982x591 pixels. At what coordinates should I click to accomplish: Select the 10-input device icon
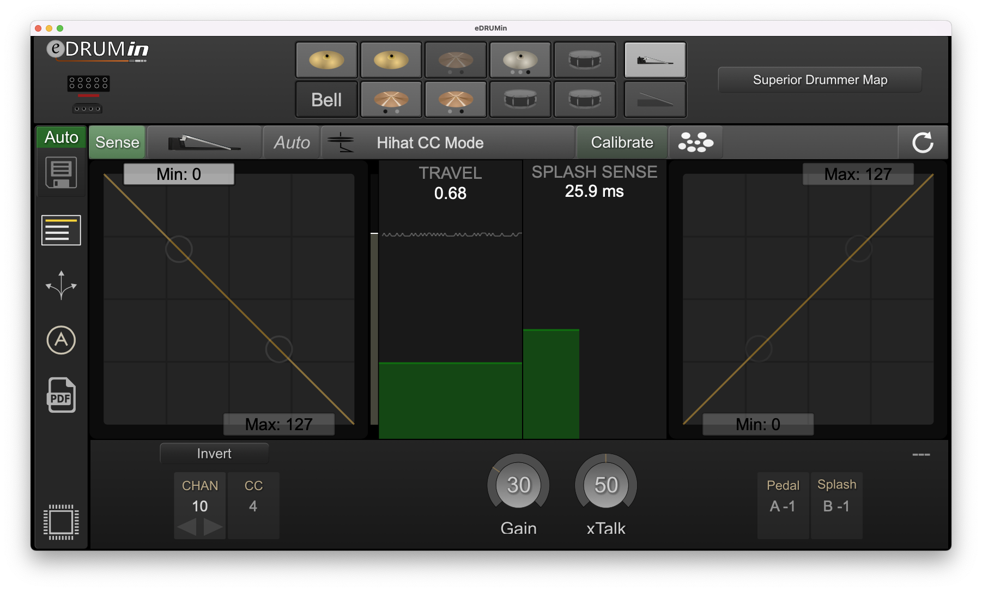tap(88, 83)
